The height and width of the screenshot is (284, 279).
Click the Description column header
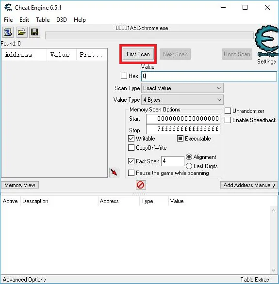point(59,201)
